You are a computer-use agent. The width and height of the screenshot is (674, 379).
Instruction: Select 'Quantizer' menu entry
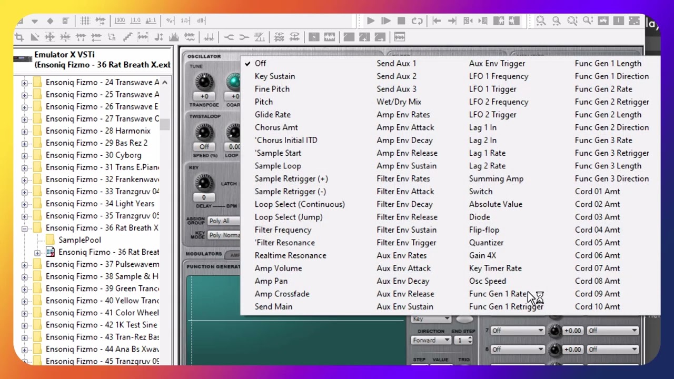coord(486,243)
